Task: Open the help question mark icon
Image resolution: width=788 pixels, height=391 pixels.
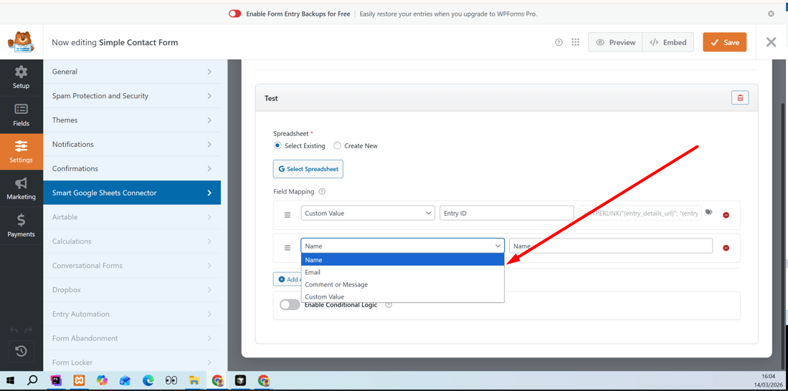Action: click(x=559, y=42)
